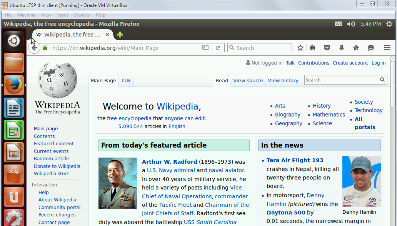Open the Ubuntu Dash from the launcher

pos(14,41)
